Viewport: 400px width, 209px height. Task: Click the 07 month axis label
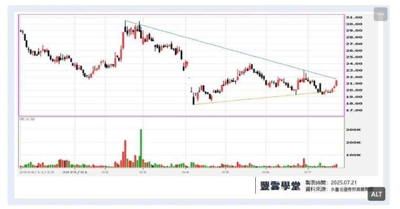[x=308, y=172]
